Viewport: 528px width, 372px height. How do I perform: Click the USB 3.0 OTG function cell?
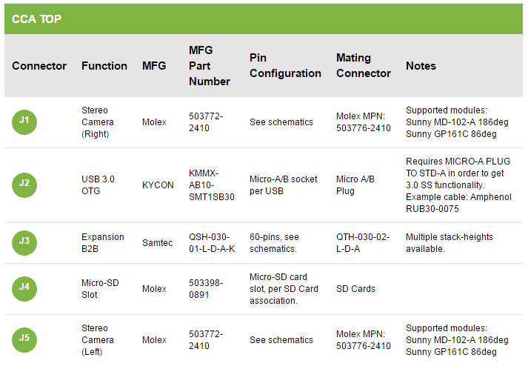[x=98, y=185]
